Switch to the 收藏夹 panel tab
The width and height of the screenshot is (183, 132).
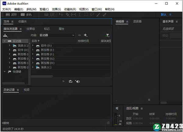pyautogui.click(x=22, y=22)
